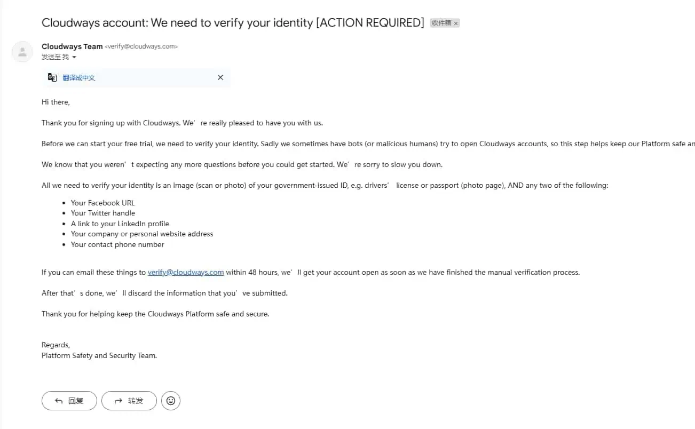Click the sender address verify@cloudways.com in header
The image size is (695, 429).
[141, 46]
